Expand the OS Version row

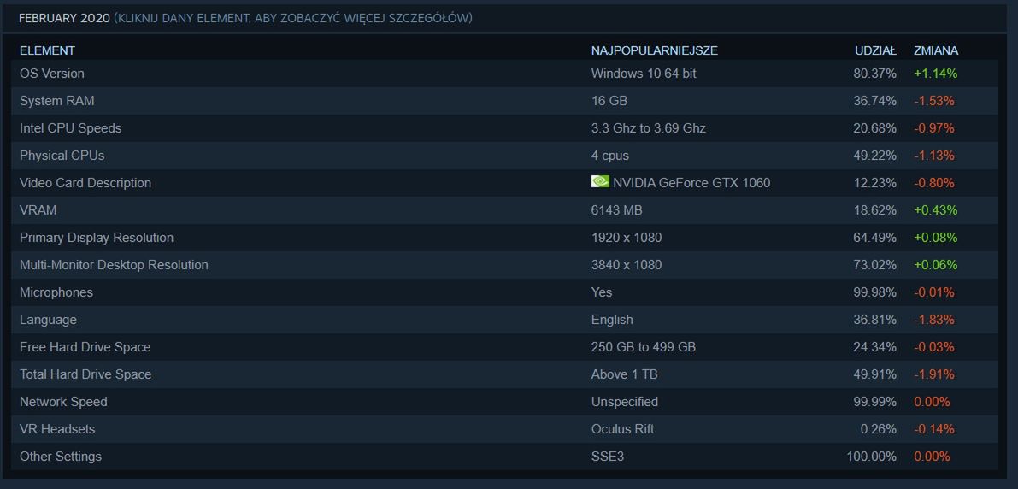[x=52, y=74]
